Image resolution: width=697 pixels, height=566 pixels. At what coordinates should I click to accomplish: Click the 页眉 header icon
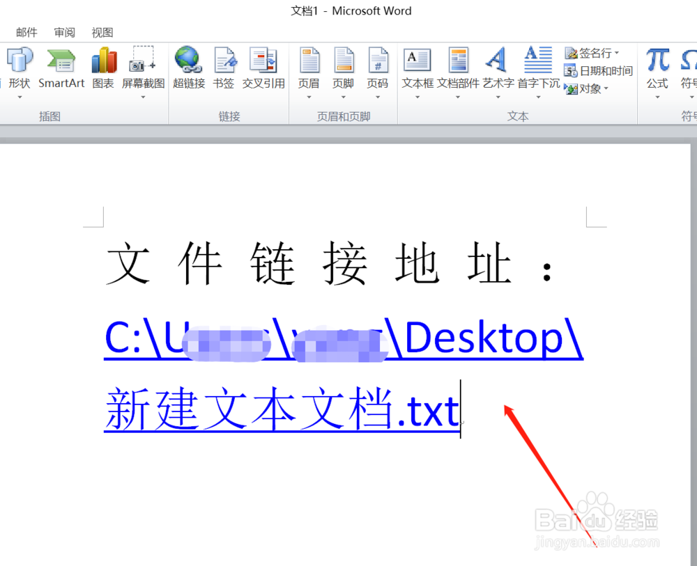pos(309,60)
